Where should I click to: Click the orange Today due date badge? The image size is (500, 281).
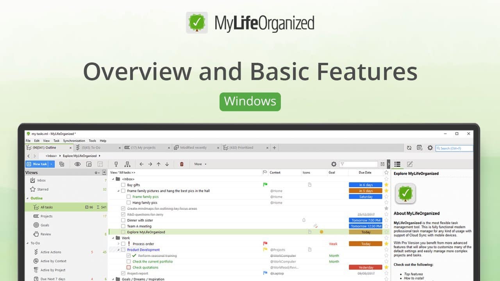click(x=366, y=244)
